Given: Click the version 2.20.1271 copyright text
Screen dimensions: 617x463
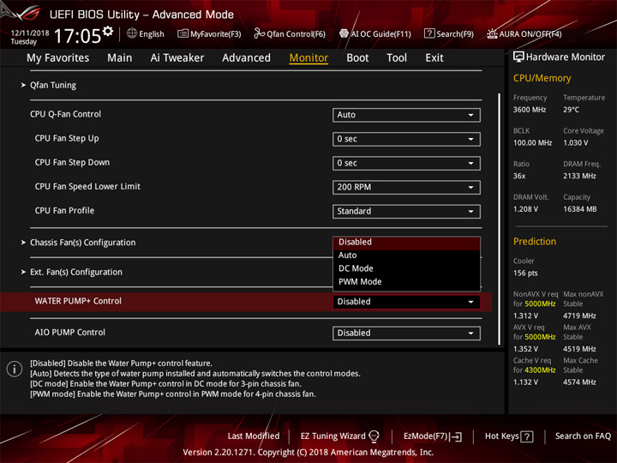Looking at the screenshot, I should point(308,453).
